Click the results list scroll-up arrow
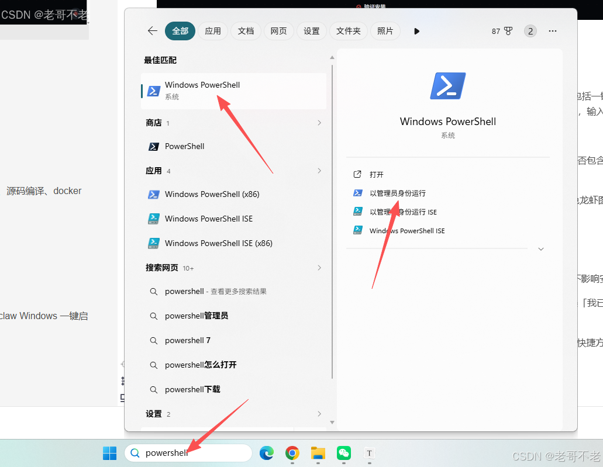 332,58
